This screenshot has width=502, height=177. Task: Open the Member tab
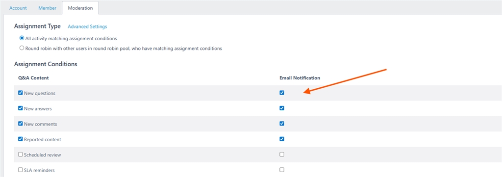(48, 8)
